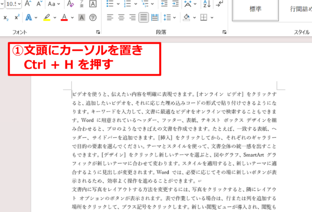Apply yellow text highlight color
The height and width of the screenshot is (212, 312).
tap(46, 17)
